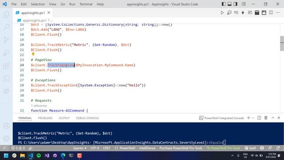Close the appinsights.ps1 tab
This screenshot has width=284, height=160.
pyautogui.click(x=49, y=13)
